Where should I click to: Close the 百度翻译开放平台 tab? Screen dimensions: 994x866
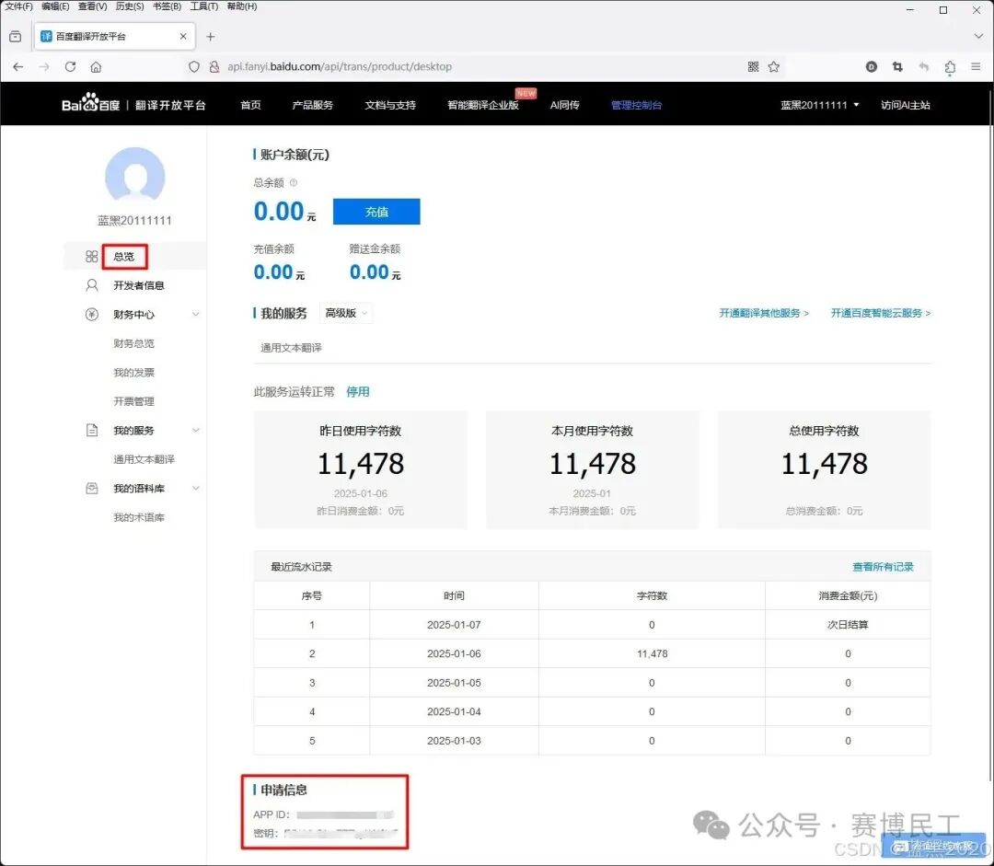pyautogui.click(x=183, y=36)
